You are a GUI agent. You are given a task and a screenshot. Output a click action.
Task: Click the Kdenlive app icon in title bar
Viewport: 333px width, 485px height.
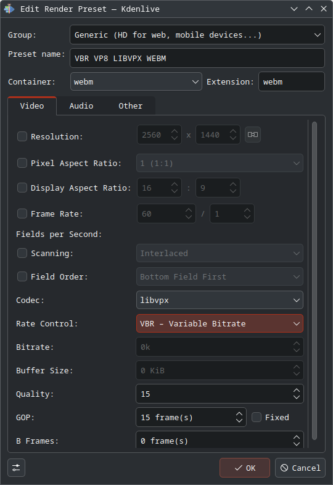[9, 9]
